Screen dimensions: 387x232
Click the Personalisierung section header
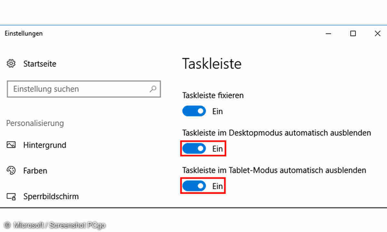[x=35, y=123]
